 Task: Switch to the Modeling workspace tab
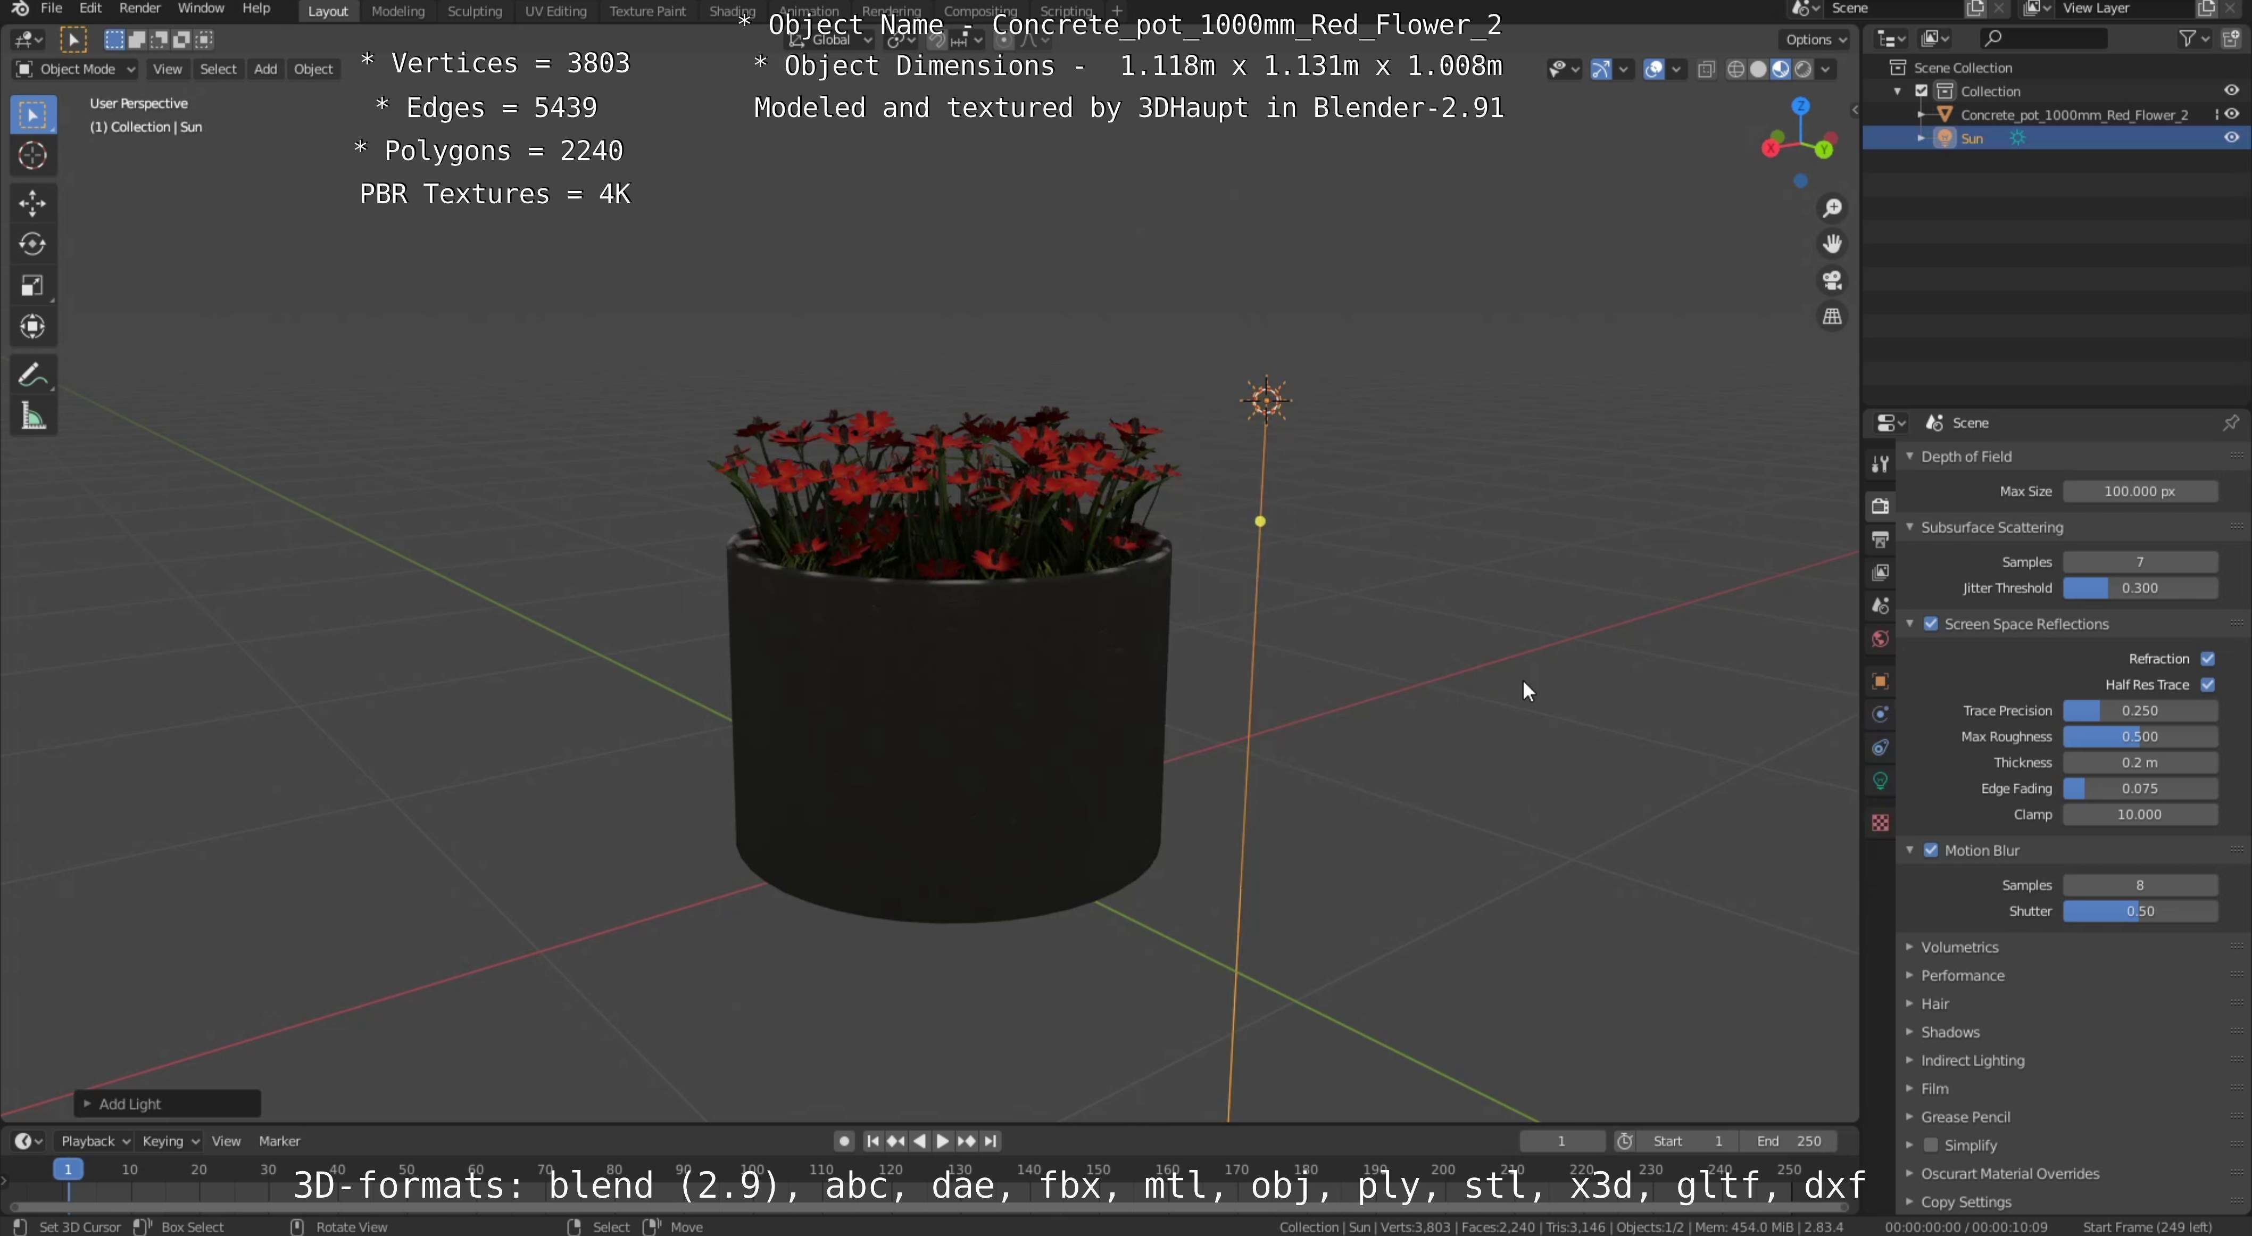398,11
